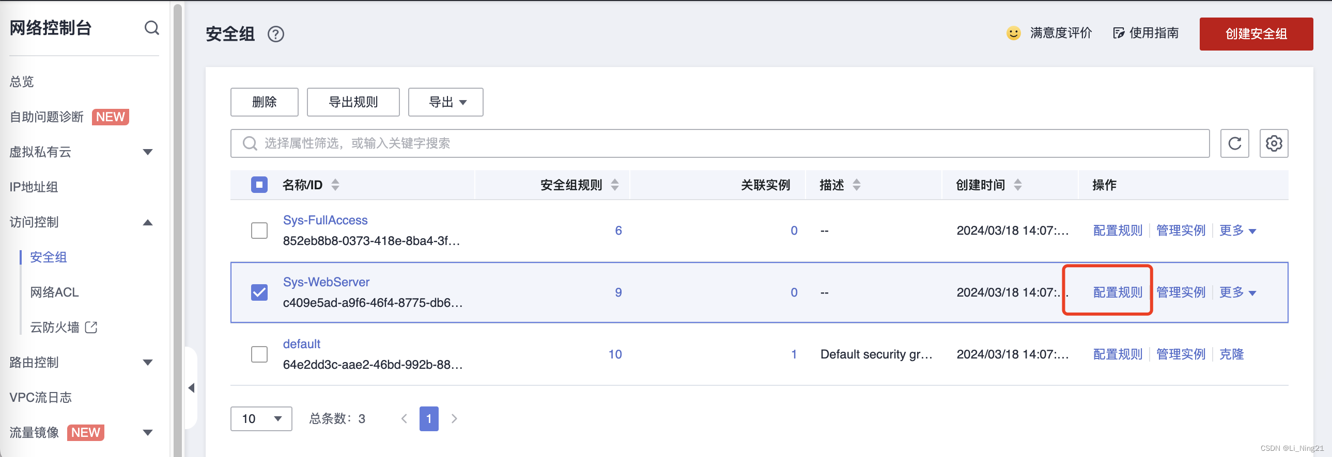The image size is (1332, 457).
Task: Click rule count 9 for Sys-WebServer
Action: (618, 292)
